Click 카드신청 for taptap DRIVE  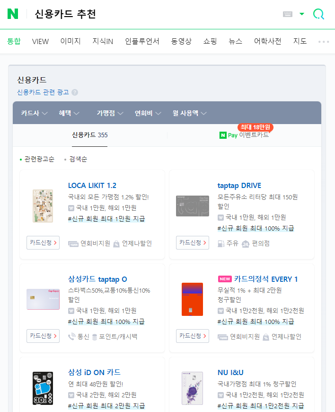tap(193, 242)
